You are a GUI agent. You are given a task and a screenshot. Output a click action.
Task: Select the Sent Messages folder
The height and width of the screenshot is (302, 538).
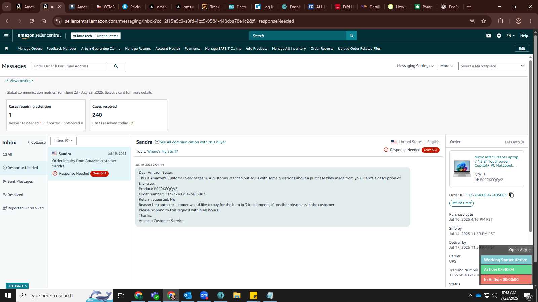18,181
